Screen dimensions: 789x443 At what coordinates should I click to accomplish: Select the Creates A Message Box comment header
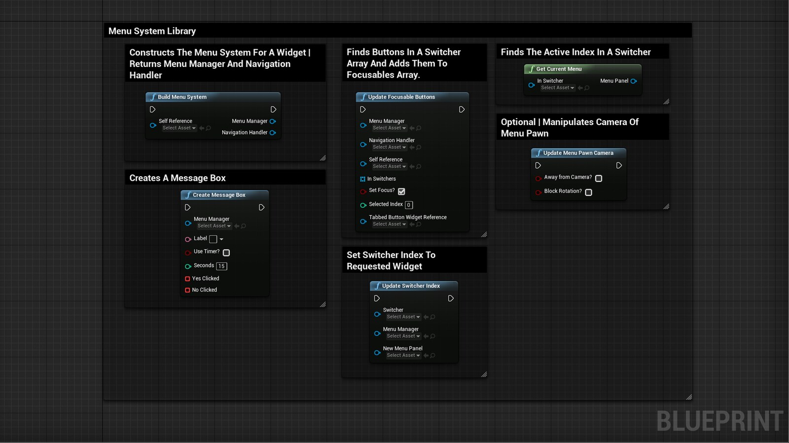[225, 178]
